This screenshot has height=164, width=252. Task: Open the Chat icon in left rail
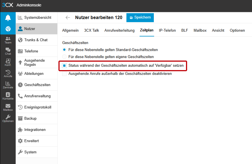[x=8, y=51]
